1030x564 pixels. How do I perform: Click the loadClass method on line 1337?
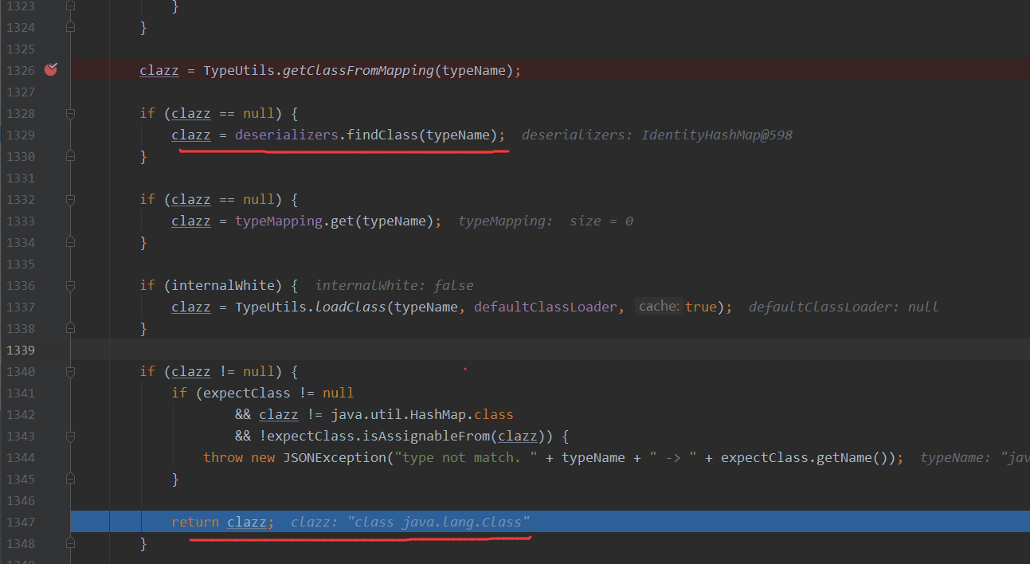350,307
